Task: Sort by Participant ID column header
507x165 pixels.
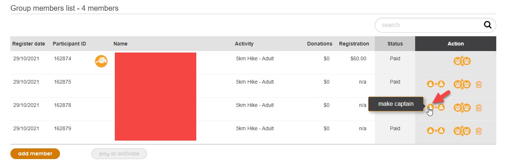Action: pos(69,44)
